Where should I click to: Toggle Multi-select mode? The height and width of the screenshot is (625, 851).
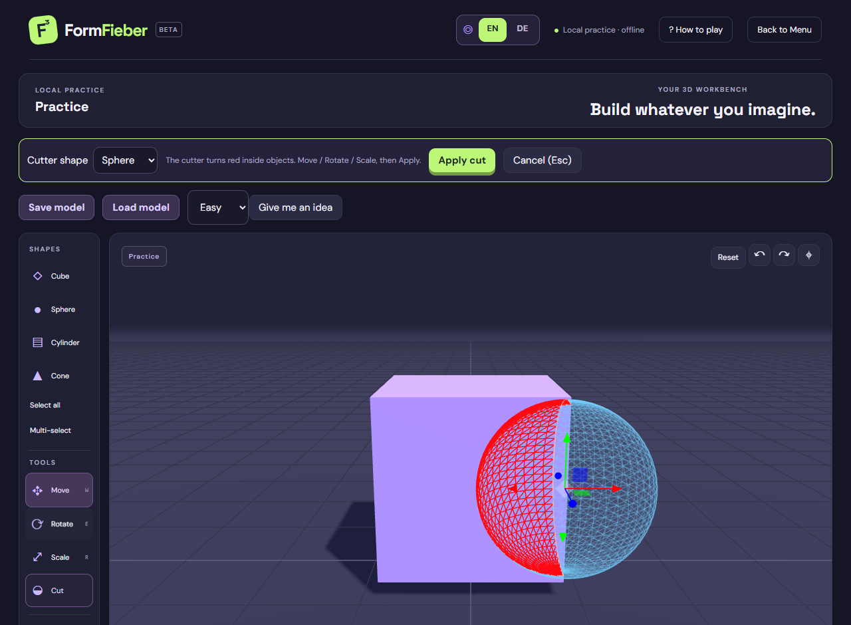point(51,430)
